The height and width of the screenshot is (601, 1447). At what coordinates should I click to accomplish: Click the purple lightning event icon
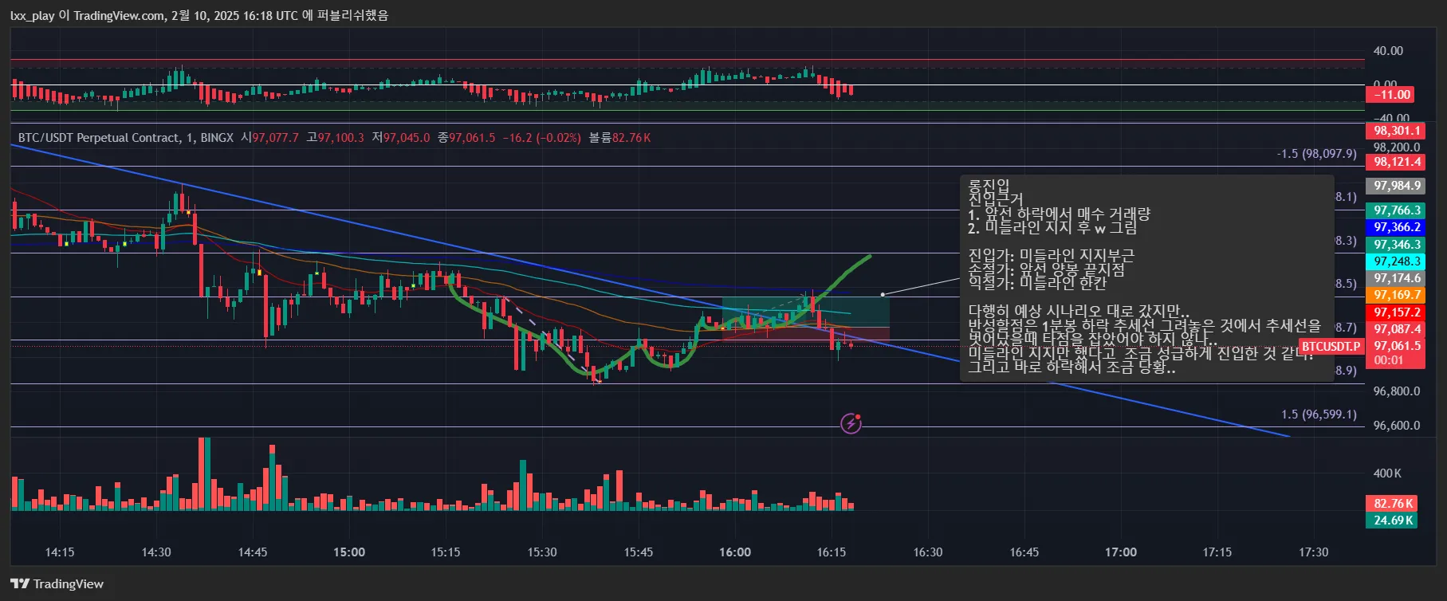[x=851, y=423]
